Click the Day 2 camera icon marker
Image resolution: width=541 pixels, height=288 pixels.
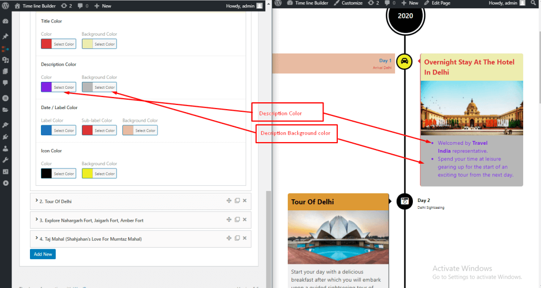tap(404, 201)
